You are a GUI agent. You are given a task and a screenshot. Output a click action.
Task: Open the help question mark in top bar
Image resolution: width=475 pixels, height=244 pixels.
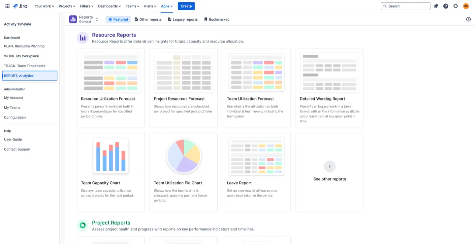point(446,6)
